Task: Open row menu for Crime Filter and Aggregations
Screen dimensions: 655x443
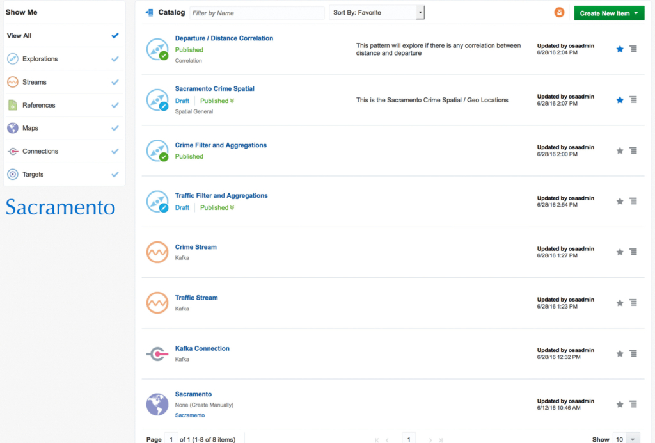Action: [x=633, y=150]
